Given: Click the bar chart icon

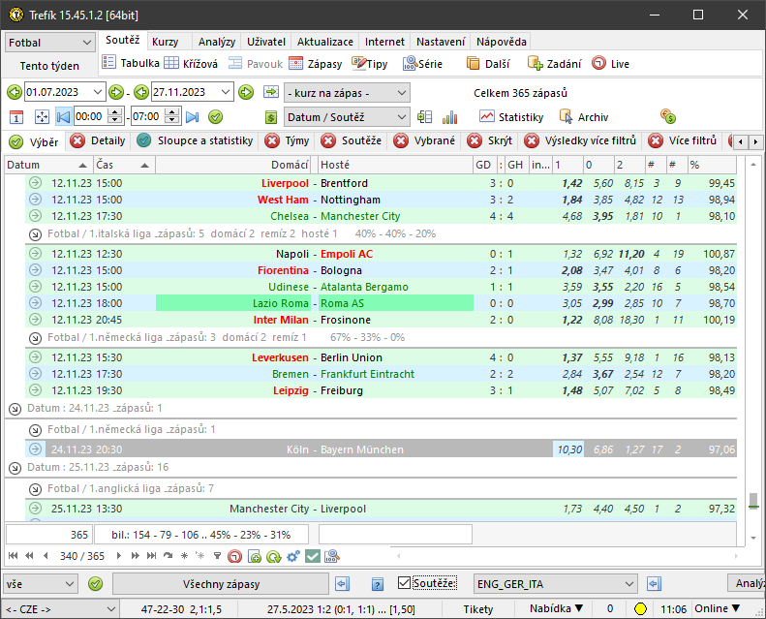Looking at the screenshot, I should point(449,117).
